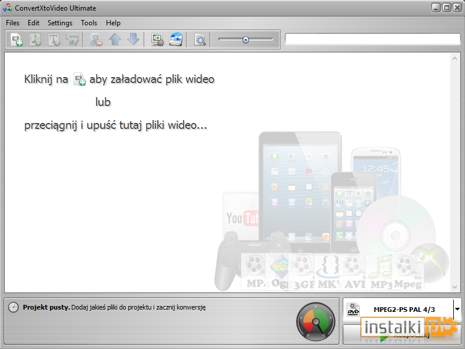The image size is (465, 349).
Task: Click the clock icon in the status panel
Action: tap(14, 307)
